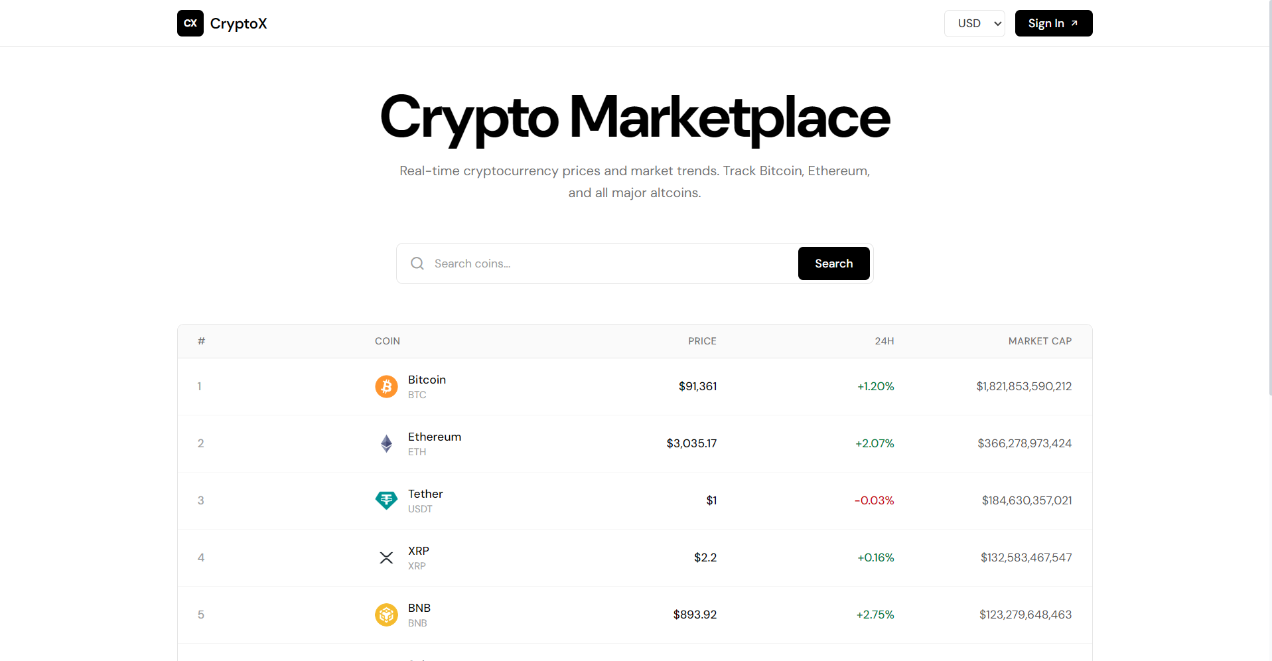The height and width of the screenshot is (661, 1272).
Task: Open the USD currency dropdown
Action: tap(974, 23)
